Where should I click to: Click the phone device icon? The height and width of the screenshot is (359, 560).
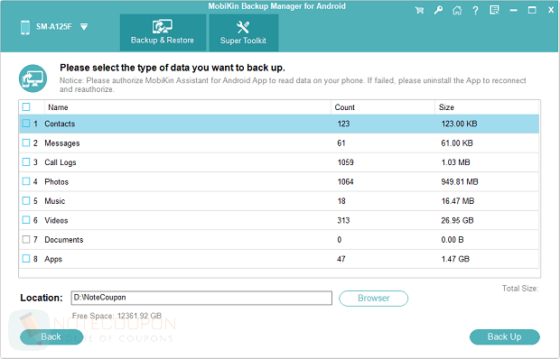[x=25, y=27]
